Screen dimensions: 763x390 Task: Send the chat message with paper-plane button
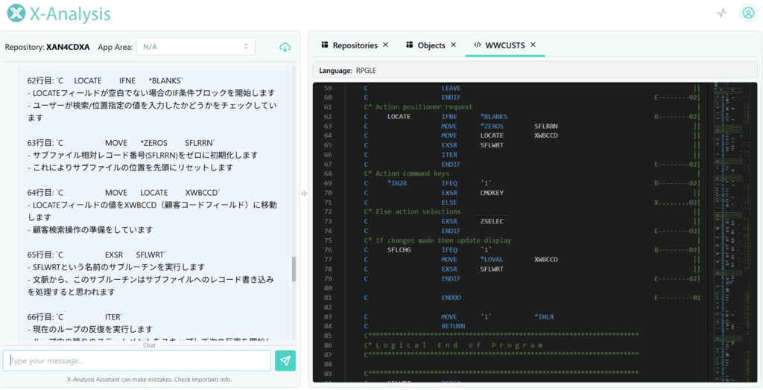(285, 361)
